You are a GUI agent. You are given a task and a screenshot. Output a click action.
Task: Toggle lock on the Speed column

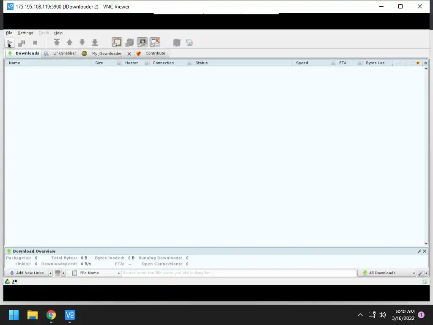333,63
